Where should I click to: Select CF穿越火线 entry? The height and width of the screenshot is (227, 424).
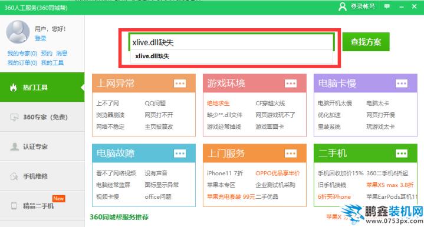[270, 104]
